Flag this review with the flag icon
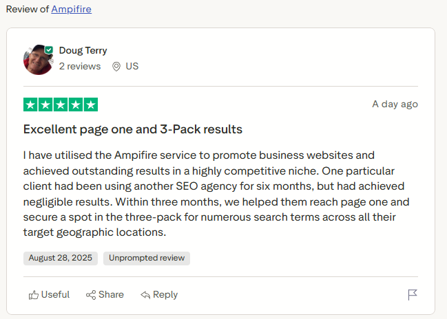Image resolution: width=447 pixels, height=319 pixels. pyautogui.click(x=413, y=295)
